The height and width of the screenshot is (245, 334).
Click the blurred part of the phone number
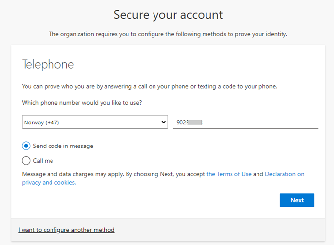196,122
